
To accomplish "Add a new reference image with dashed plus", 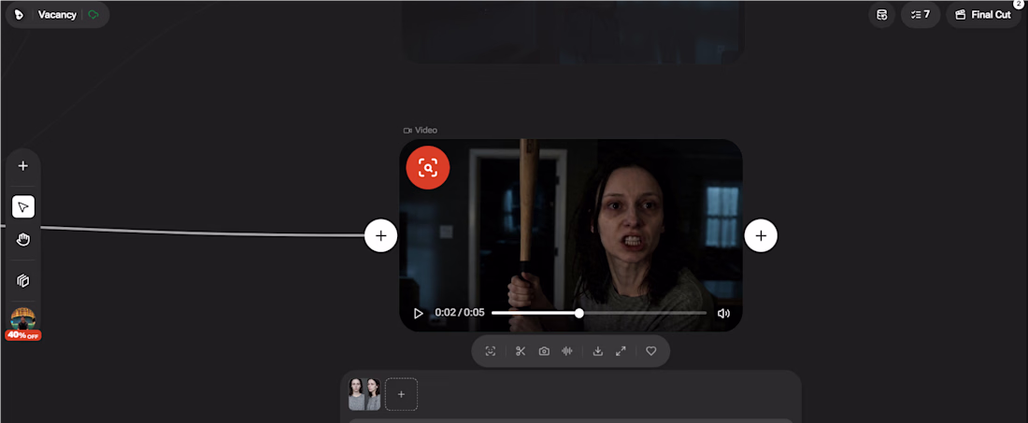I will click(x=401, y=394).
